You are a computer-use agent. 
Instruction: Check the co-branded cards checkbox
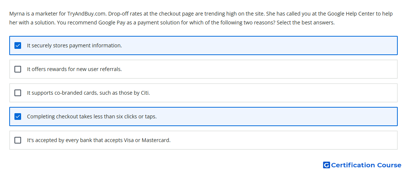coord(18,93)
